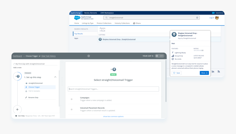236x134 pixels.
Task: Click the pencil icon beside Rename Step
Action: pyautogui.click(x=26, y=97)
